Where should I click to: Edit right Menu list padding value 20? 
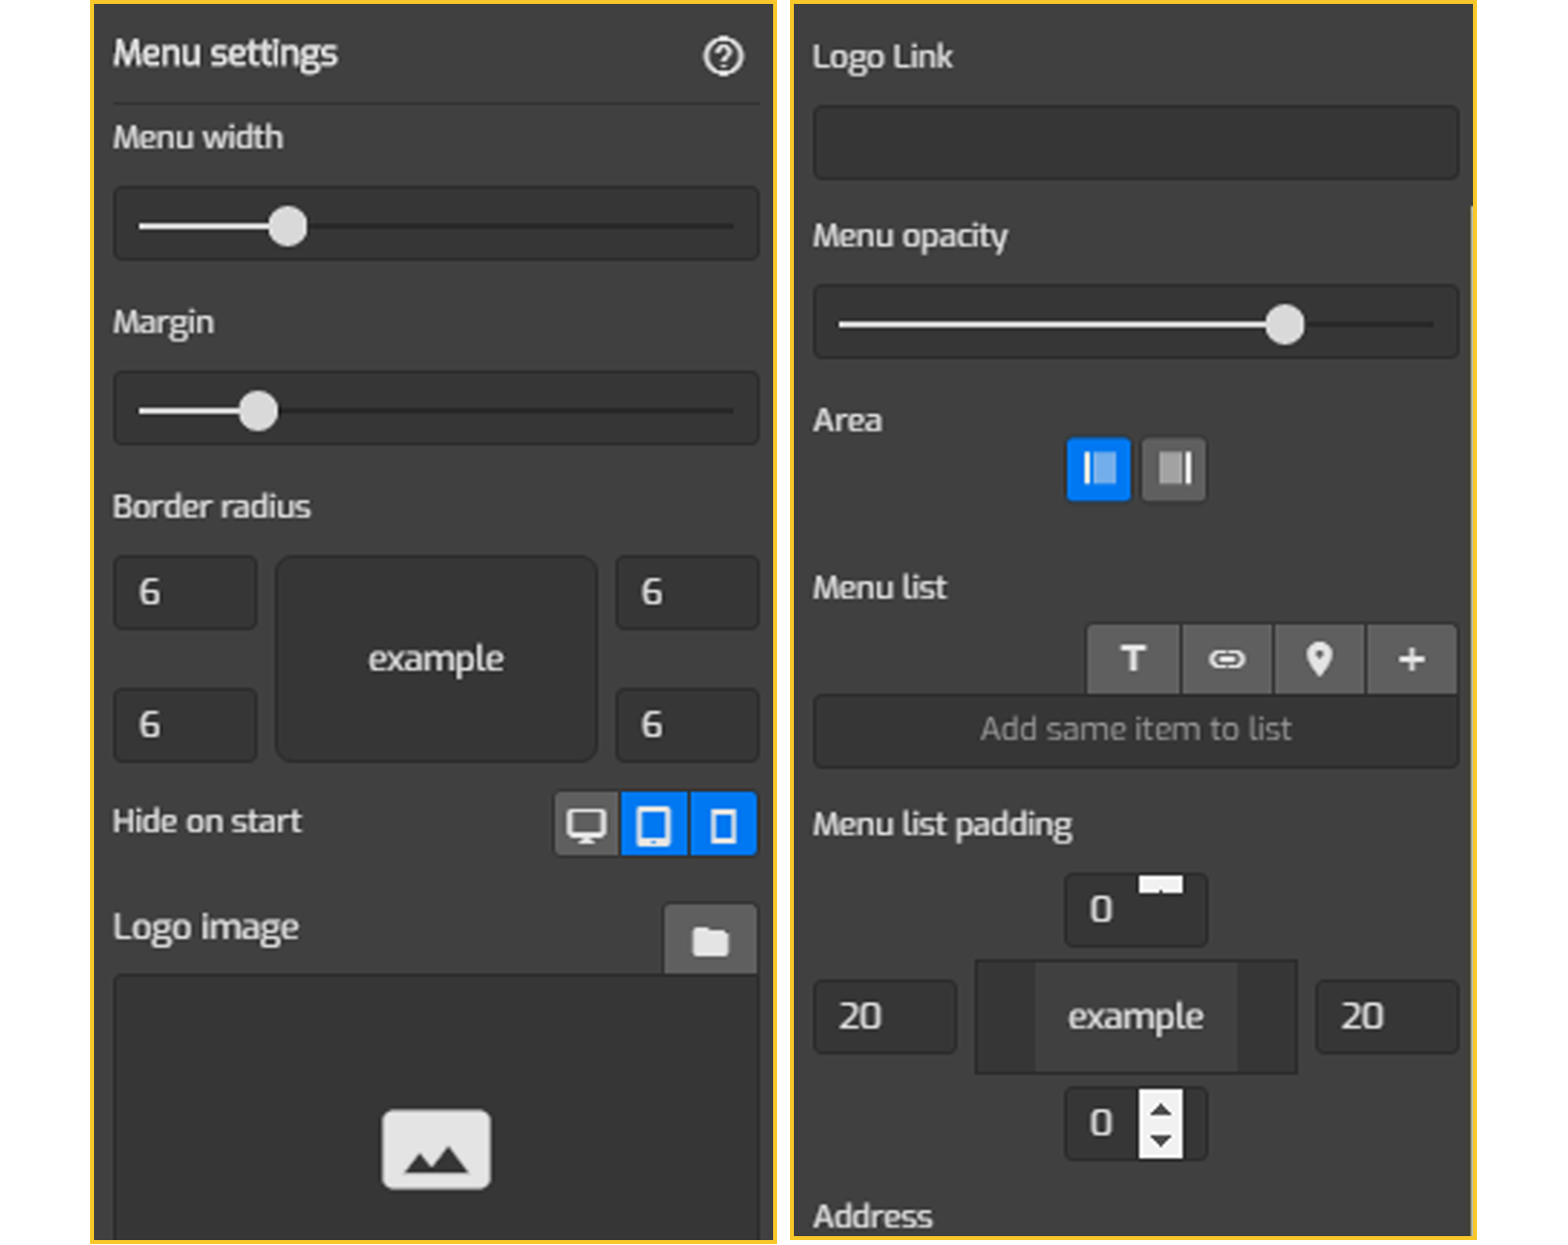point(1387,1016)
